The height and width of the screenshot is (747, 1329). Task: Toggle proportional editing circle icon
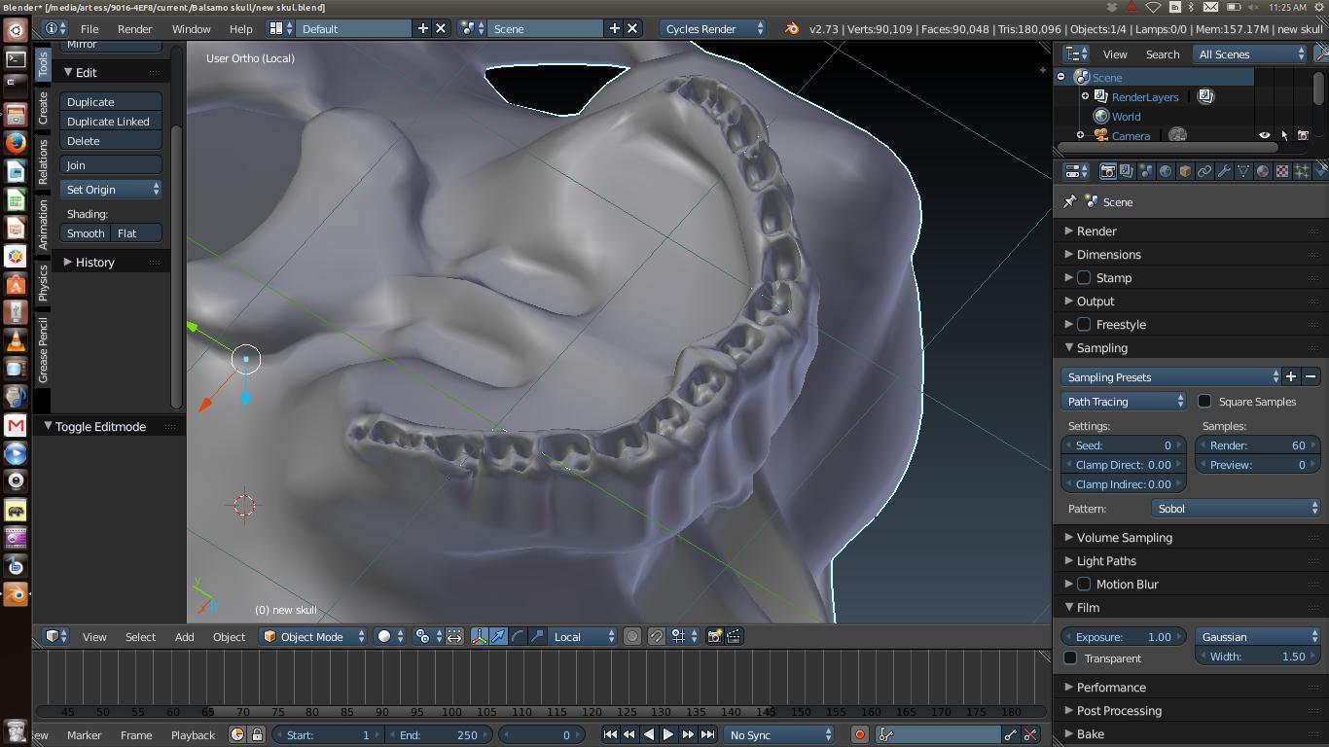pos(632,636)
